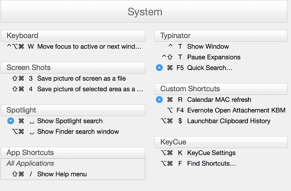Image resolution: width=291 pixels, height=191 pixels.
Task: Click 'Pause Expansions' shortcut
Action: pos(214,57)
